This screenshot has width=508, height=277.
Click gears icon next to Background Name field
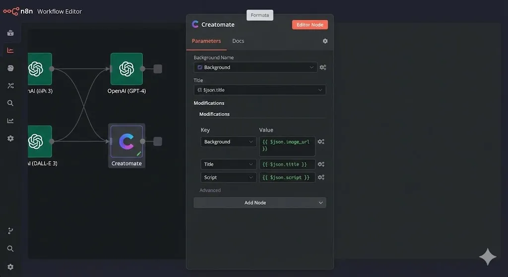pyautogui.click(x=322, y=67)
